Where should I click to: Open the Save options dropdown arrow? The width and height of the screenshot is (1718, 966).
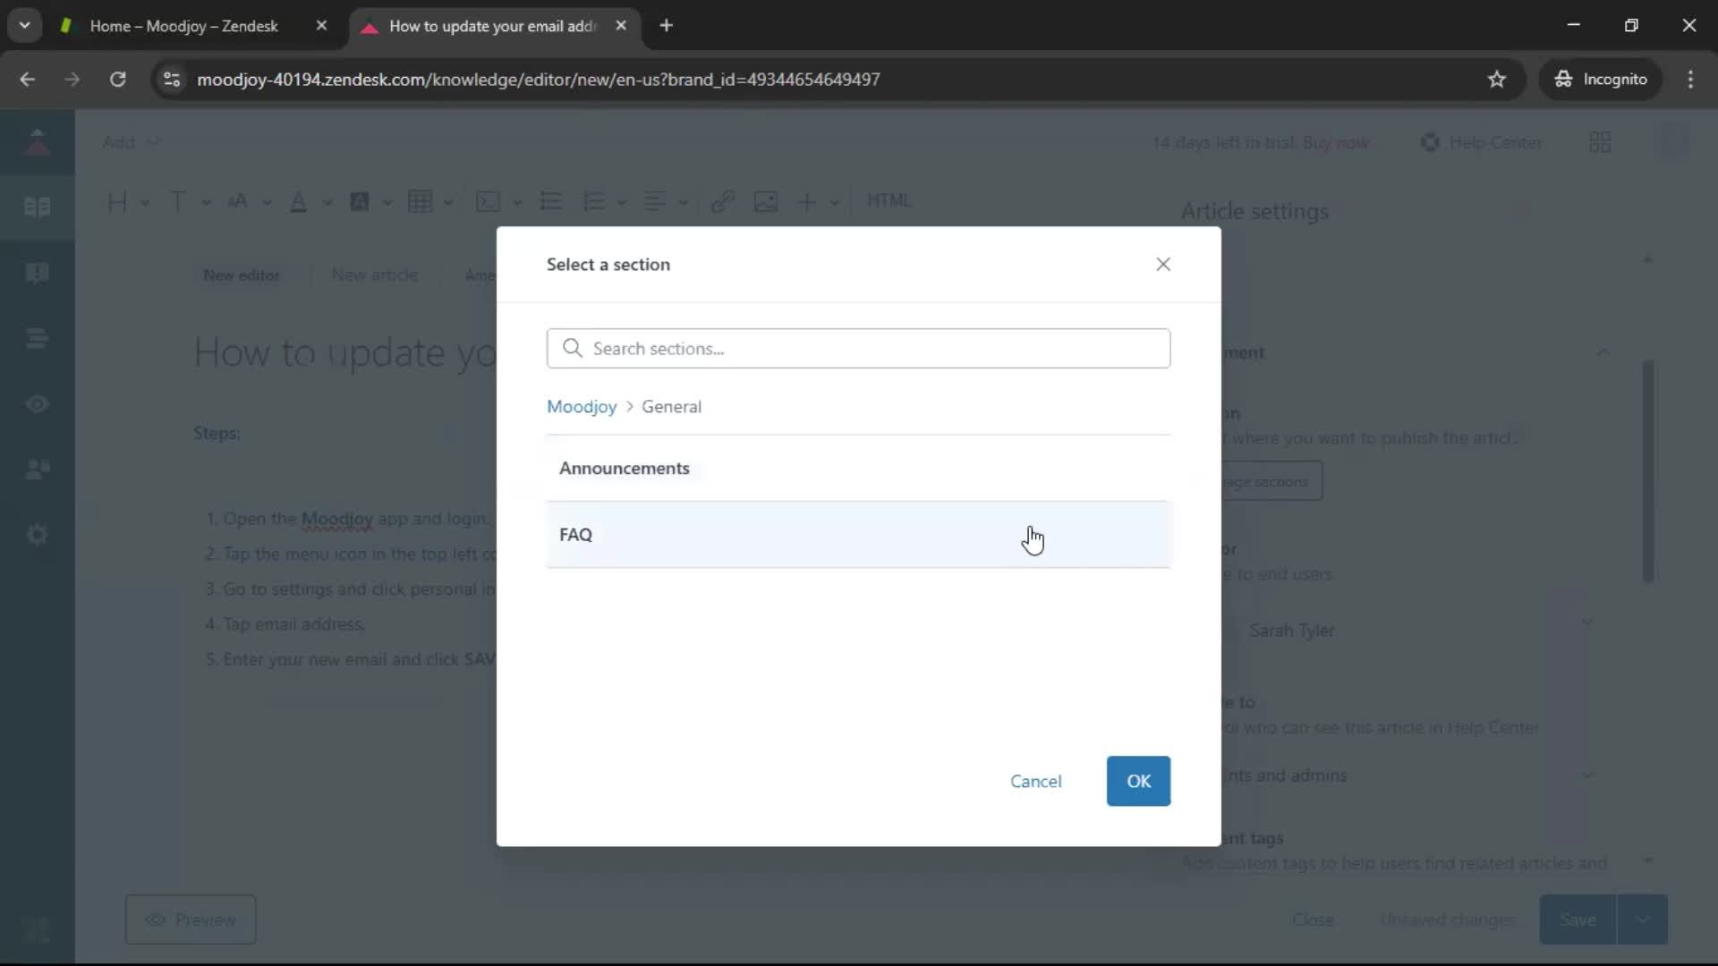click(x=1642, y=919)
